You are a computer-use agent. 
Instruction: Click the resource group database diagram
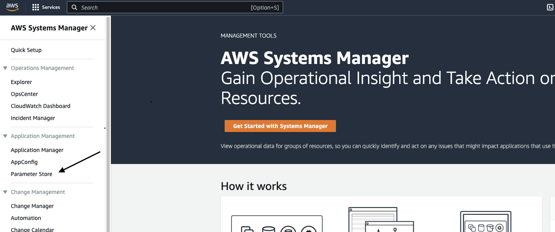pyautogui.click(x=277, y=224)
